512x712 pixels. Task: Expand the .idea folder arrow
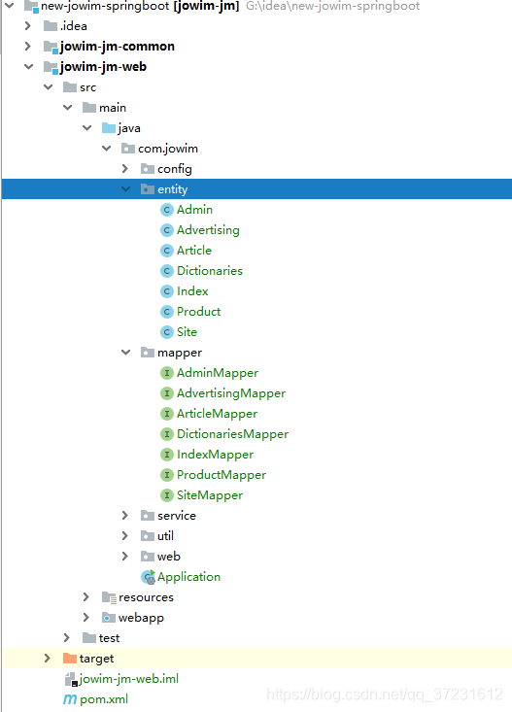28,26
